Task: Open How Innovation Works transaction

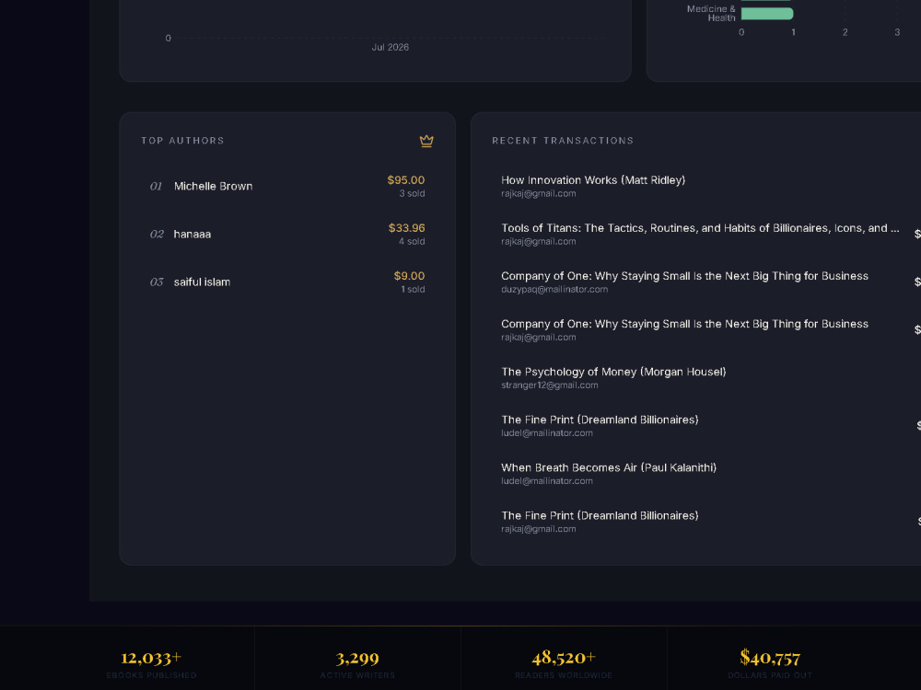Action: point(593,180)
